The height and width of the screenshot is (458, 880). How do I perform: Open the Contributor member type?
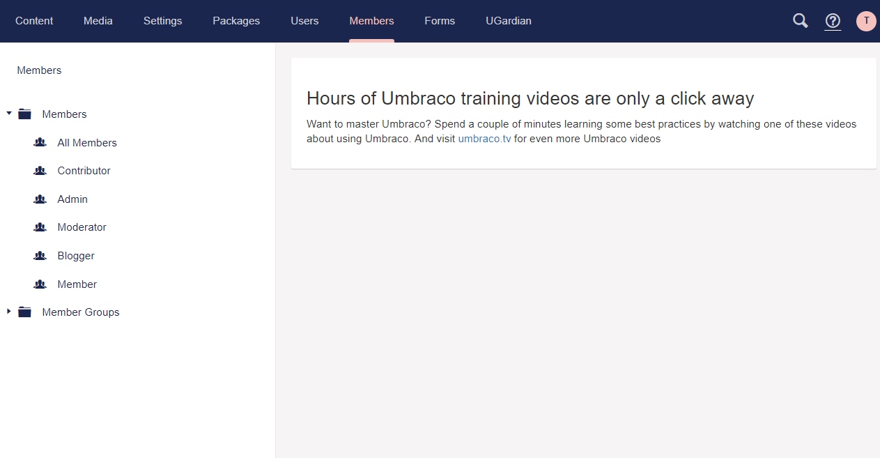pyautogui.click(x=84, y=171)
